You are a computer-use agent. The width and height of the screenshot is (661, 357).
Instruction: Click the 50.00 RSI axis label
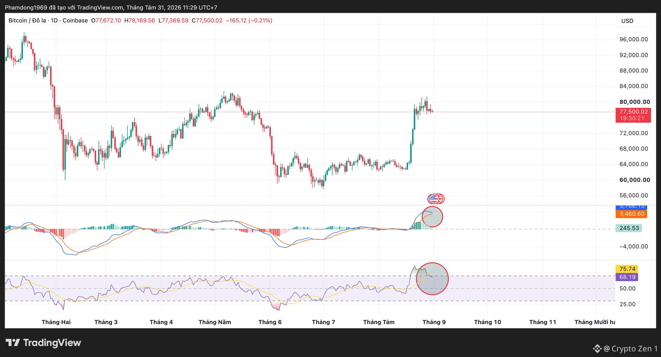pyautogui.click(x=627, y=288)
